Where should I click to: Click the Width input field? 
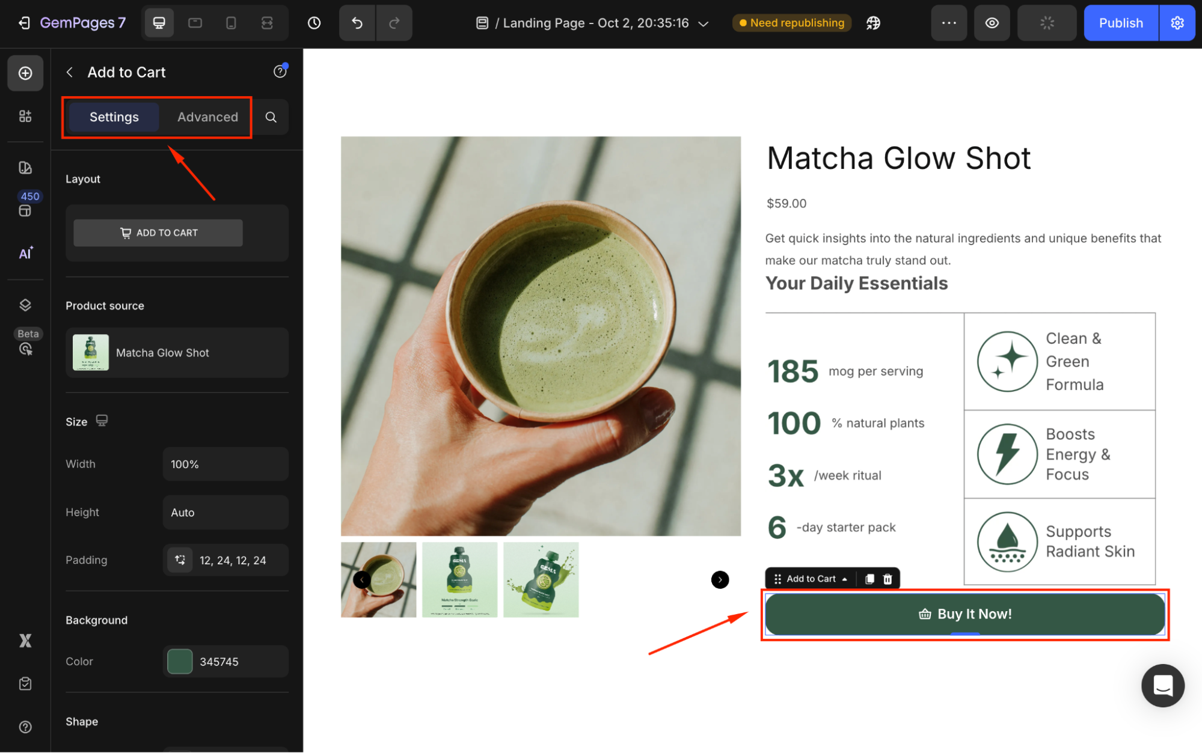point(225,464)
